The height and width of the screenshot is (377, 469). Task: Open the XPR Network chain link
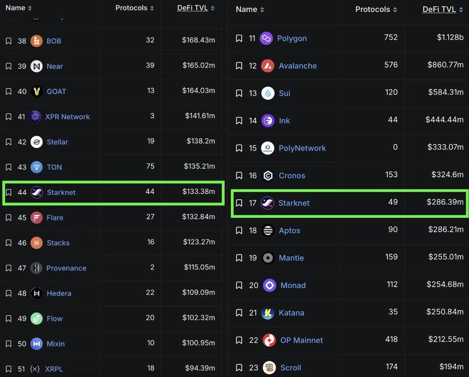click(68, 117)
